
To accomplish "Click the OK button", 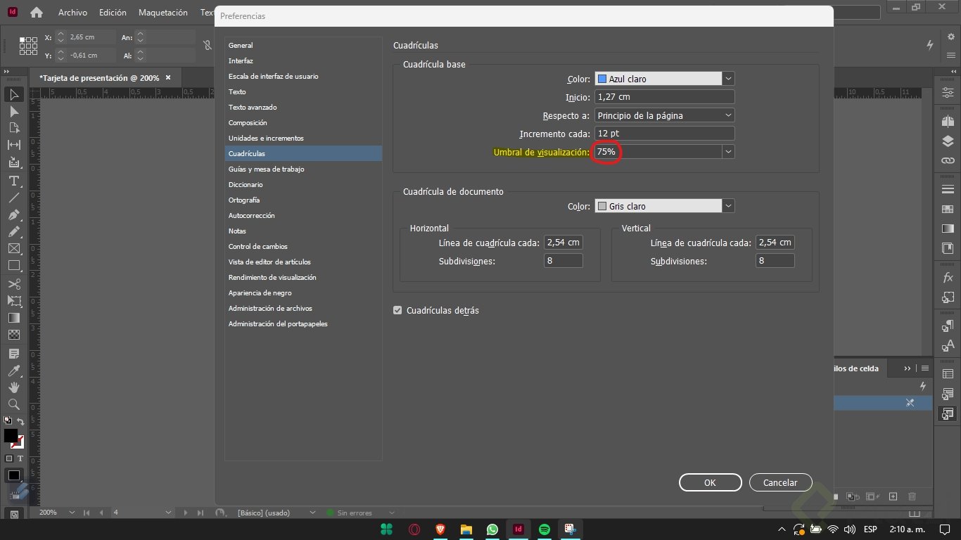I will (710, 482).
